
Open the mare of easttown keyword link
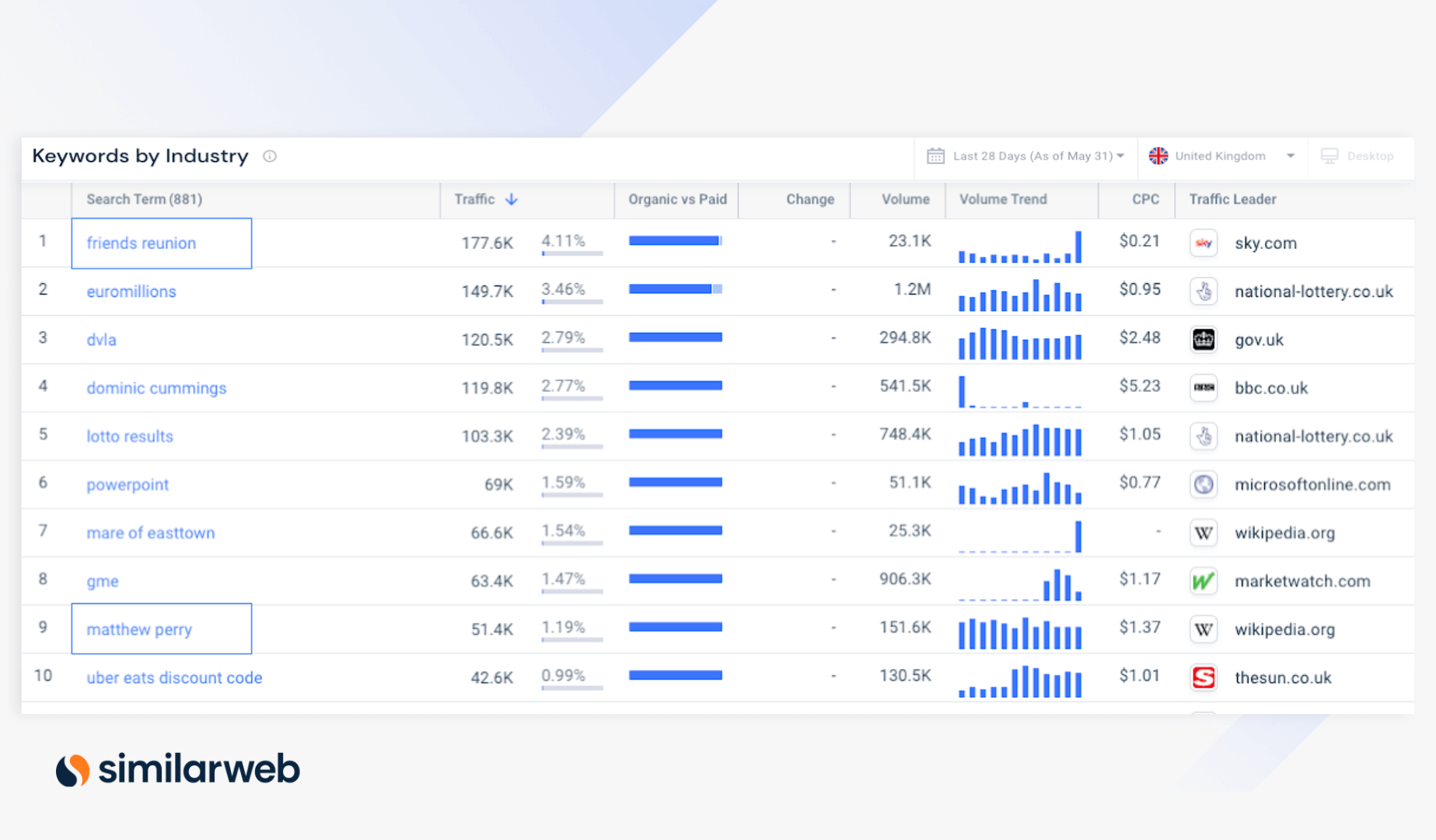point(151,533)
